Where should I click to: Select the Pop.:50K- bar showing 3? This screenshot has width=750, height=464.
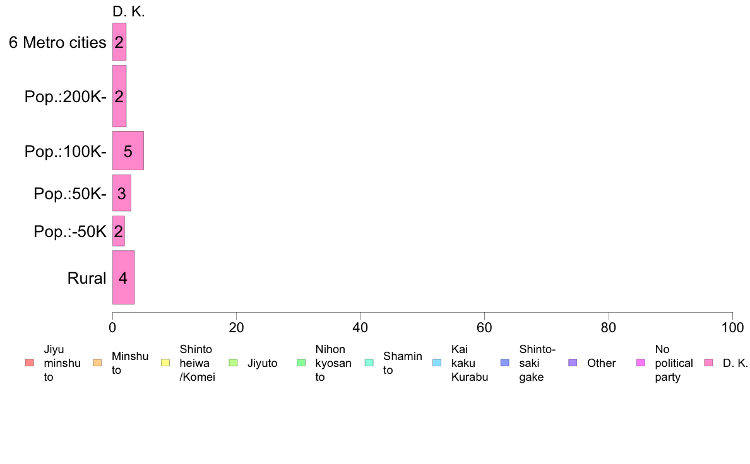(x=121, y=193)
